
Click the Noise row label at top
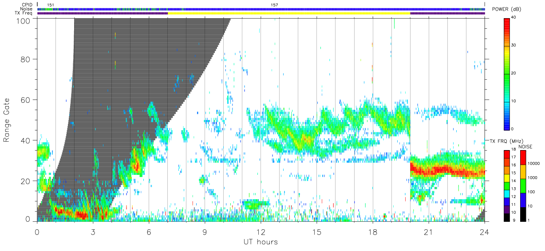[26, 9]
